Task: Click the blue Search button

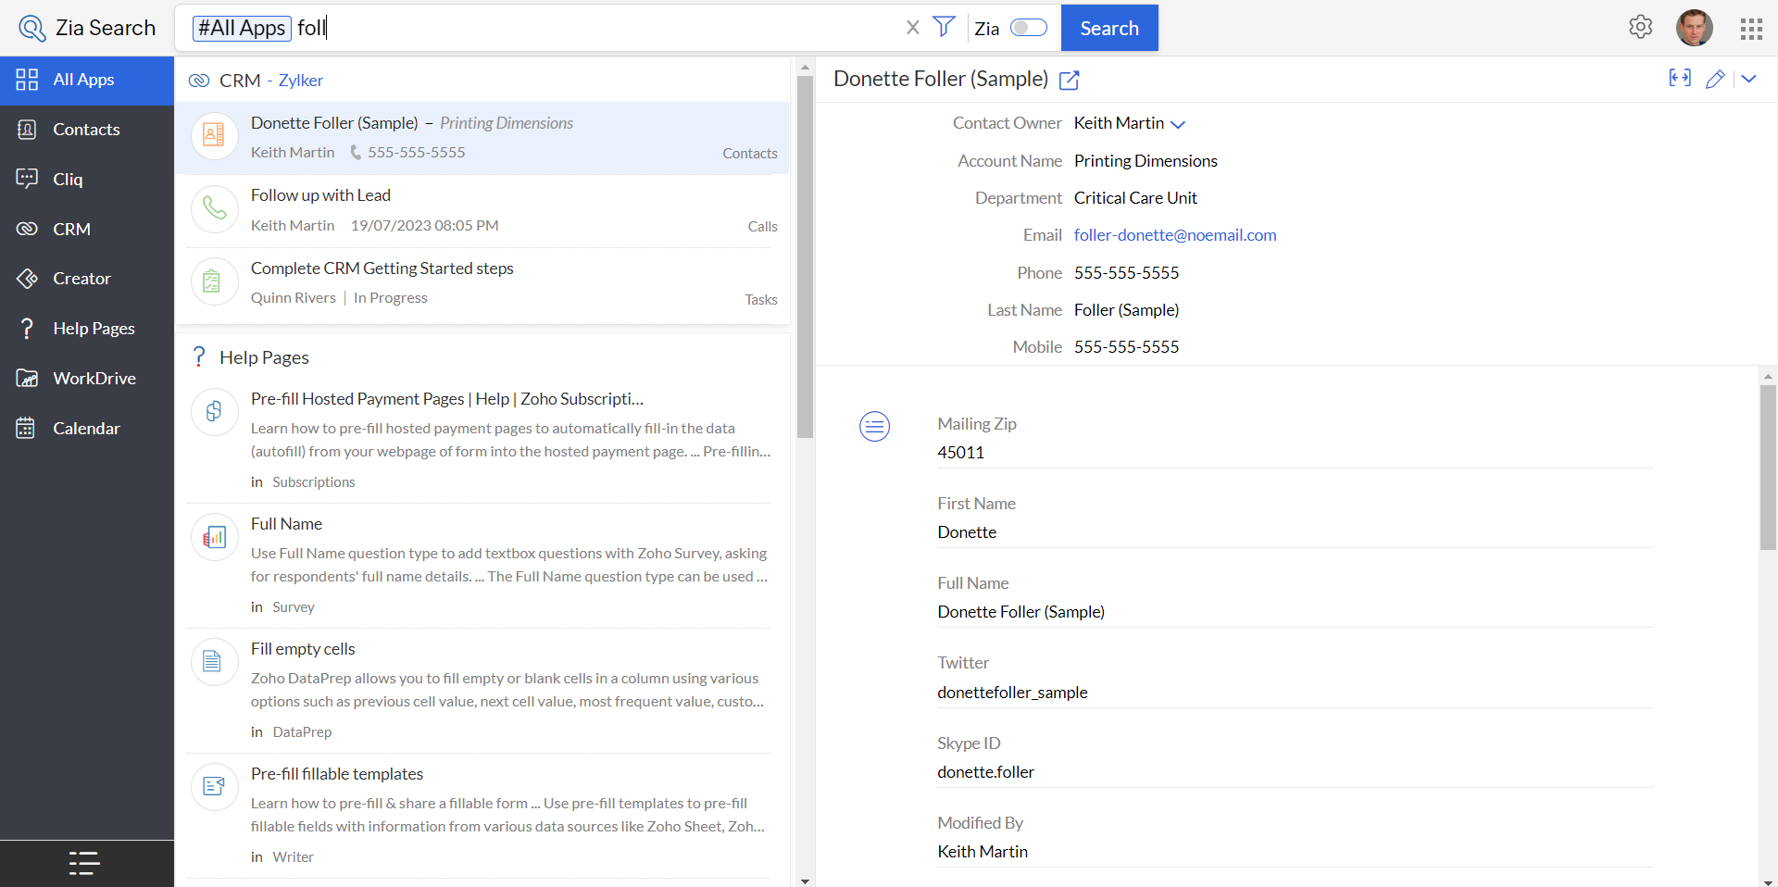Action: (1108, 28)
